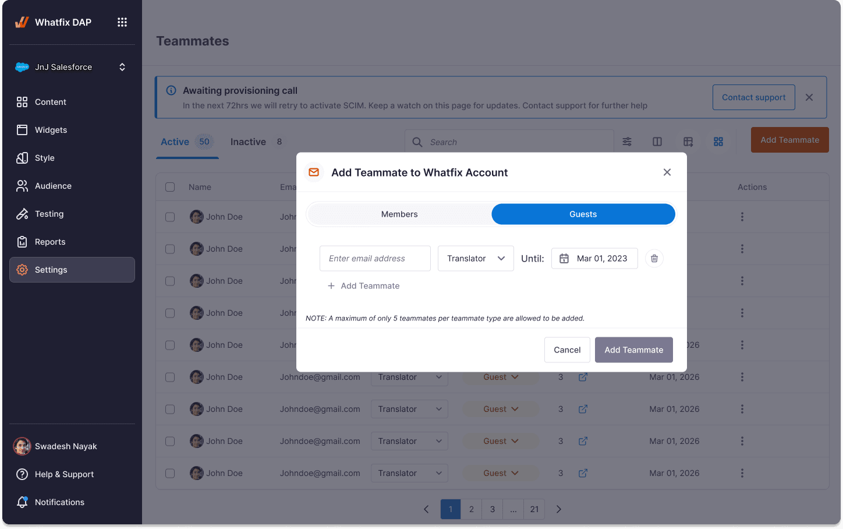Image resolution: width=843 pixels, height=529 pixels.
Task: Open external link icon in last row
Action: 583,473
